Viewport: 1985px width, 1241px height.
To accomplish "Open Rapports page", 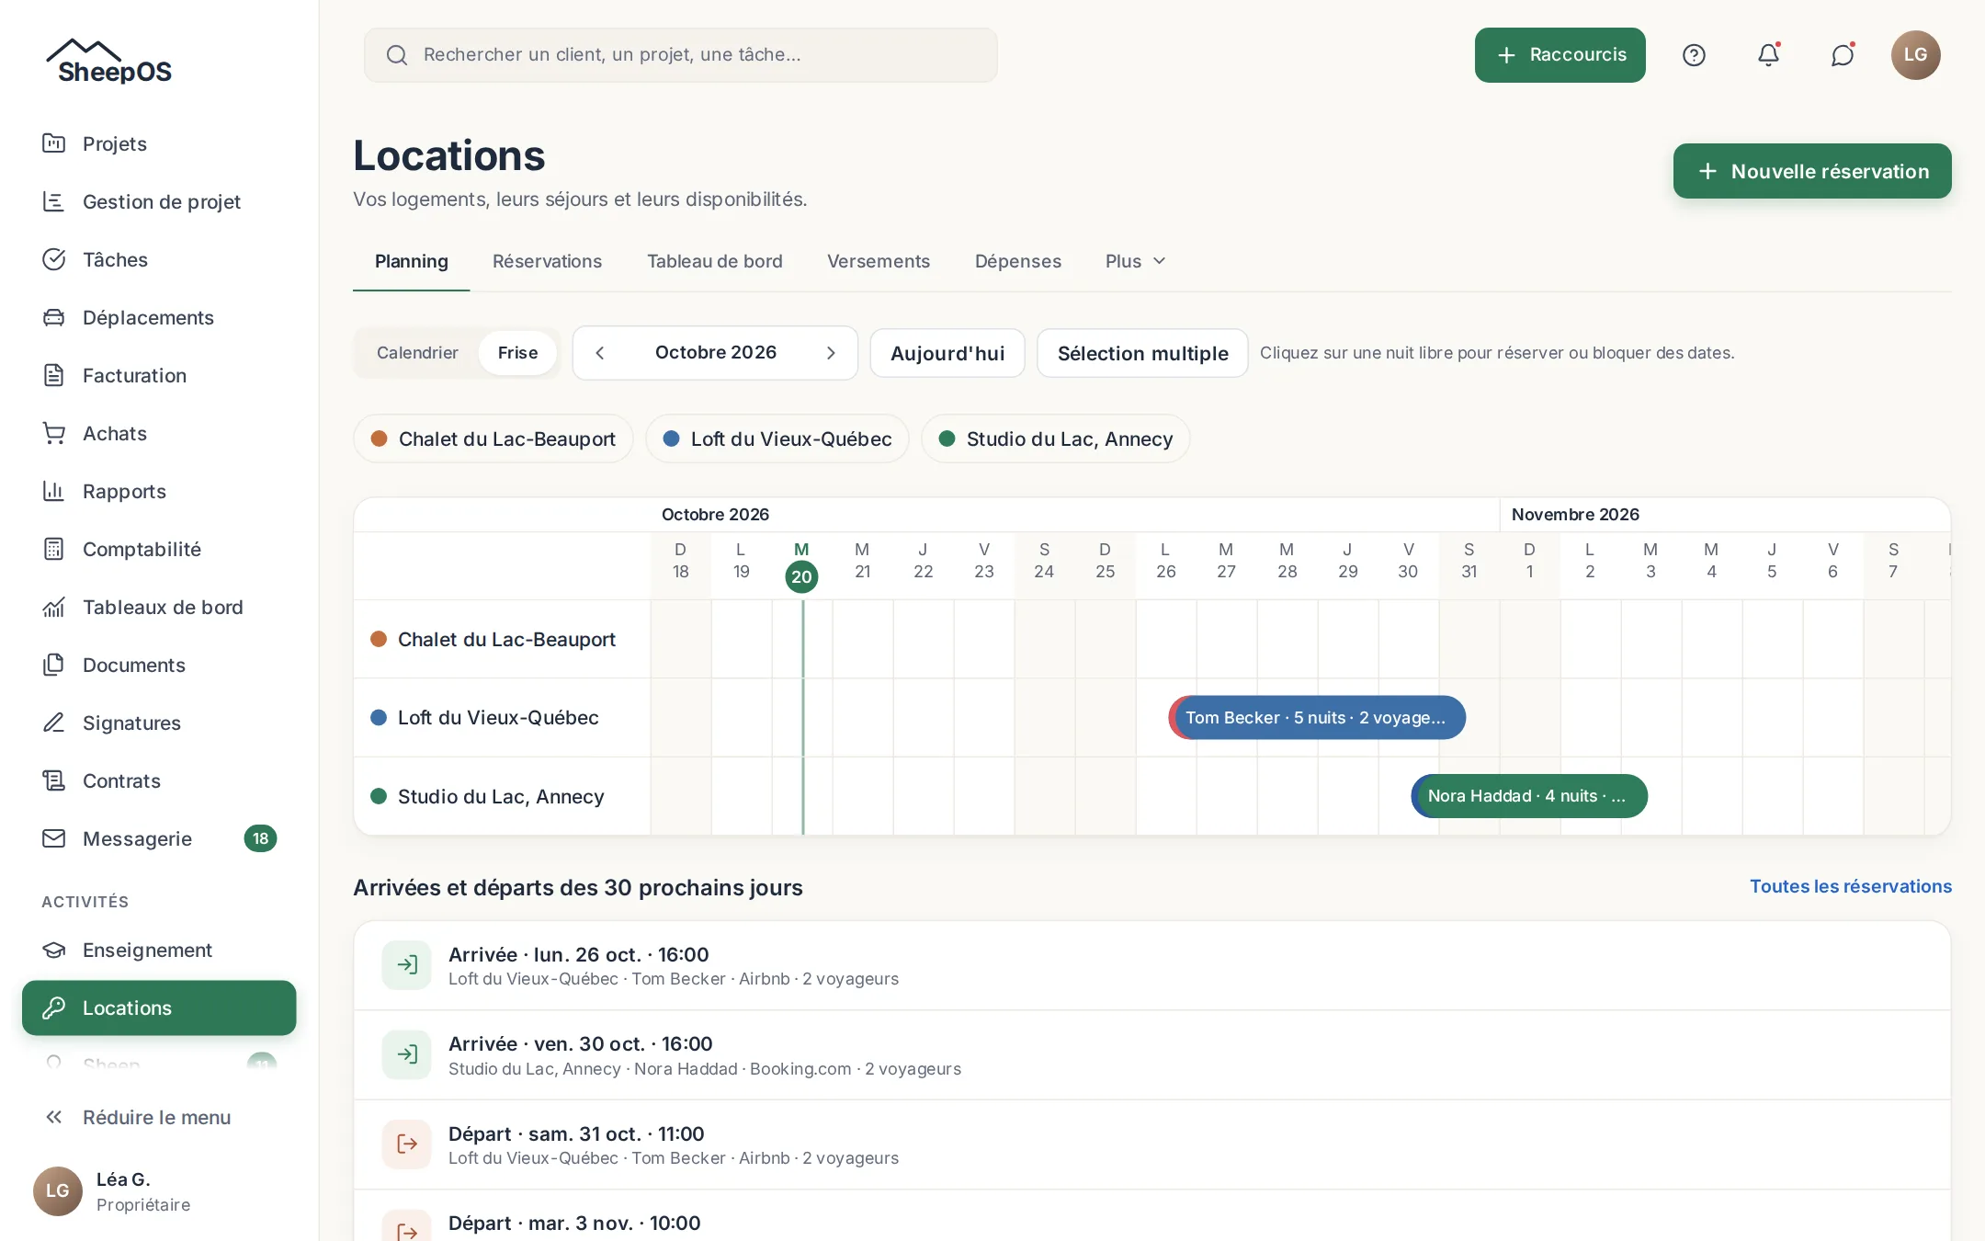I will (159, 491).
